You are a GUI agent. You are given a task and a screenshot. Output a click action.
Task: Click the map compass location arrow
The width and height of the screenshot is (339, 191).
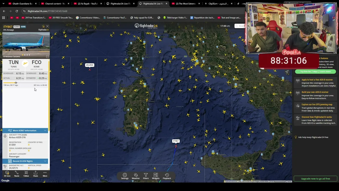(287, 72)
